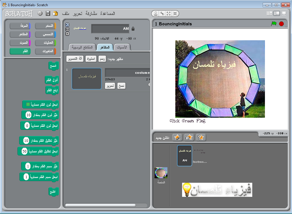The image size is (292, 214).
Task: Select the shrink sprite tool
Action: tap(175, 13)
